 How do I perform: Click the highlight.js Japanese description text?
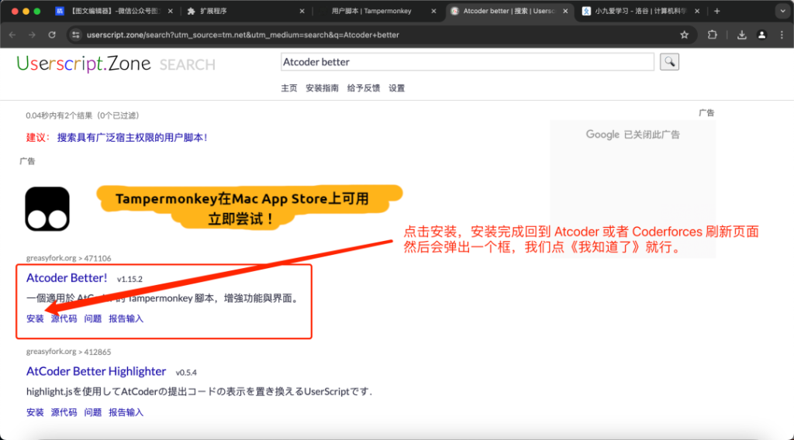click(199, 391)
